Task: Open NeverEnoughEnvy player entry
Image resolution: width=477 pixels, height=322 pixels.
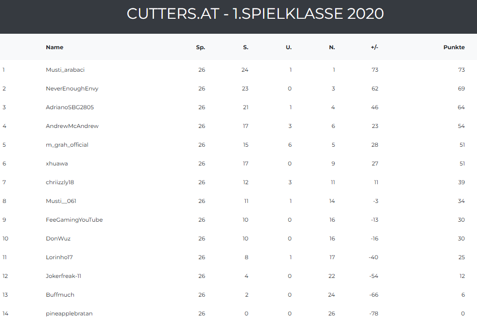Action: 72,89
